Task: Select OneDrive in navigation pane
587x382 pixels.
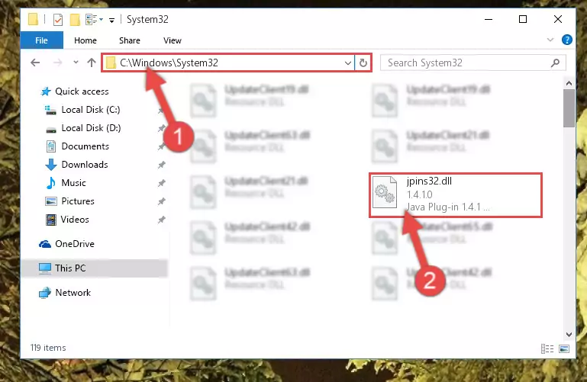Action: coord(75,244)
